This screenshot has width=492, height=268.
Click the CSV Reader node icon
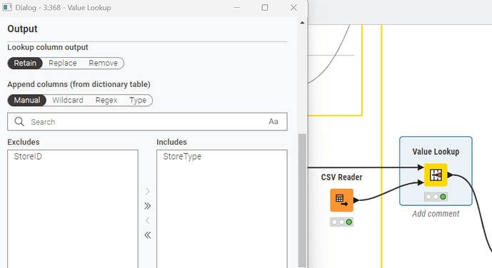coord(342,200)
